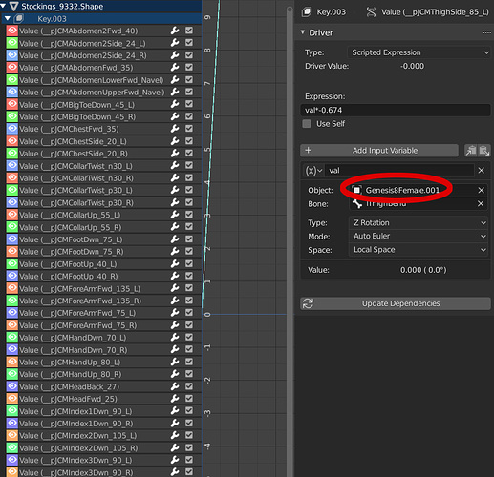Open the Local Space dropdown
Viewport: 494px width, 477px height.
[x=419, y=250]
